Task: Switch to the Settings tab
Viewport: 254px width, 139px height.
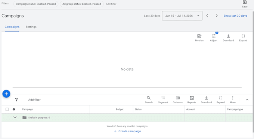Action: pos(31,27)
